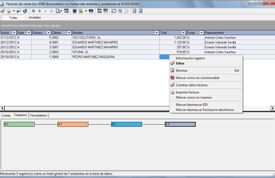The image size is (275, 178).
Task: Click the green 4-1 transfer box
Action: click(x=19, y=124)
